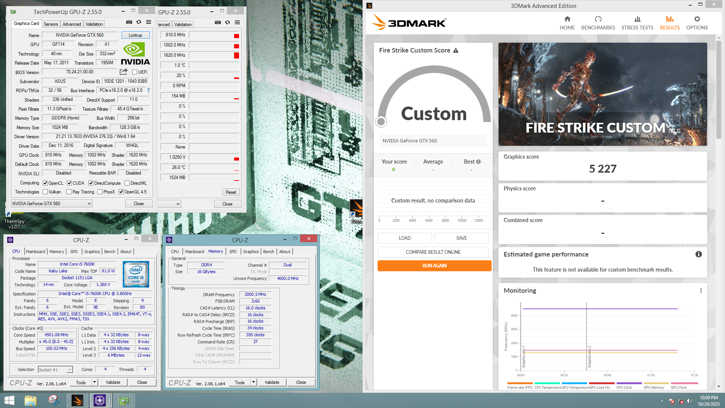
Task: Click Intel Core i5 logo in CPU-Z
Action: [x=136, y=274]
